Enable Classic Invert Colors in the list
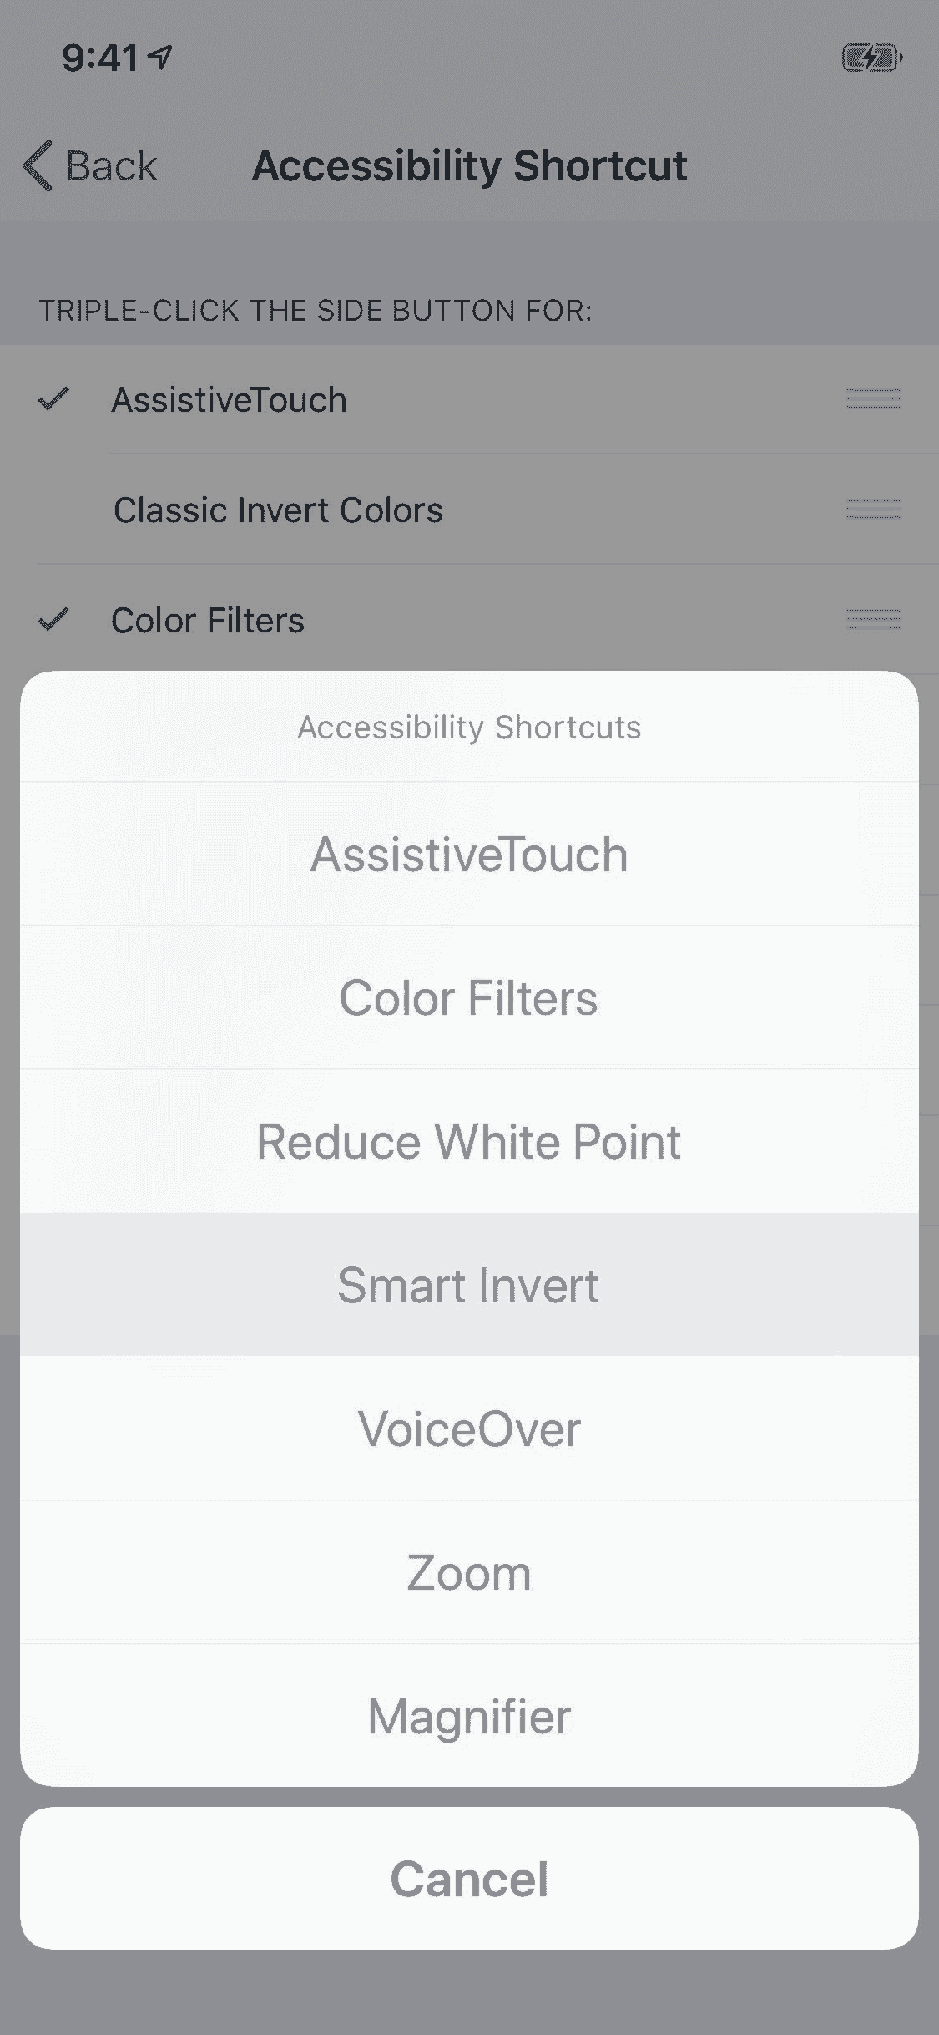 tap(277, 510)
